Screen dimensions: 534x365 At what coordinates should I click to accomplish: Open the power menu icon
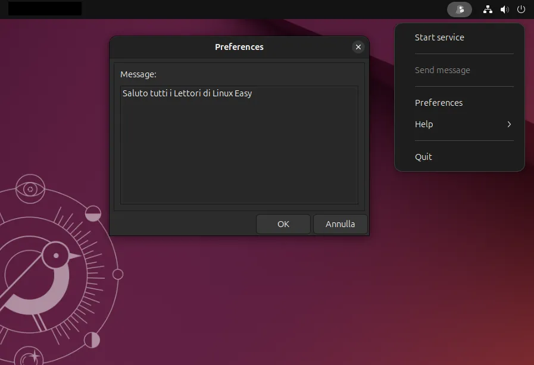(x=521, y=10)
